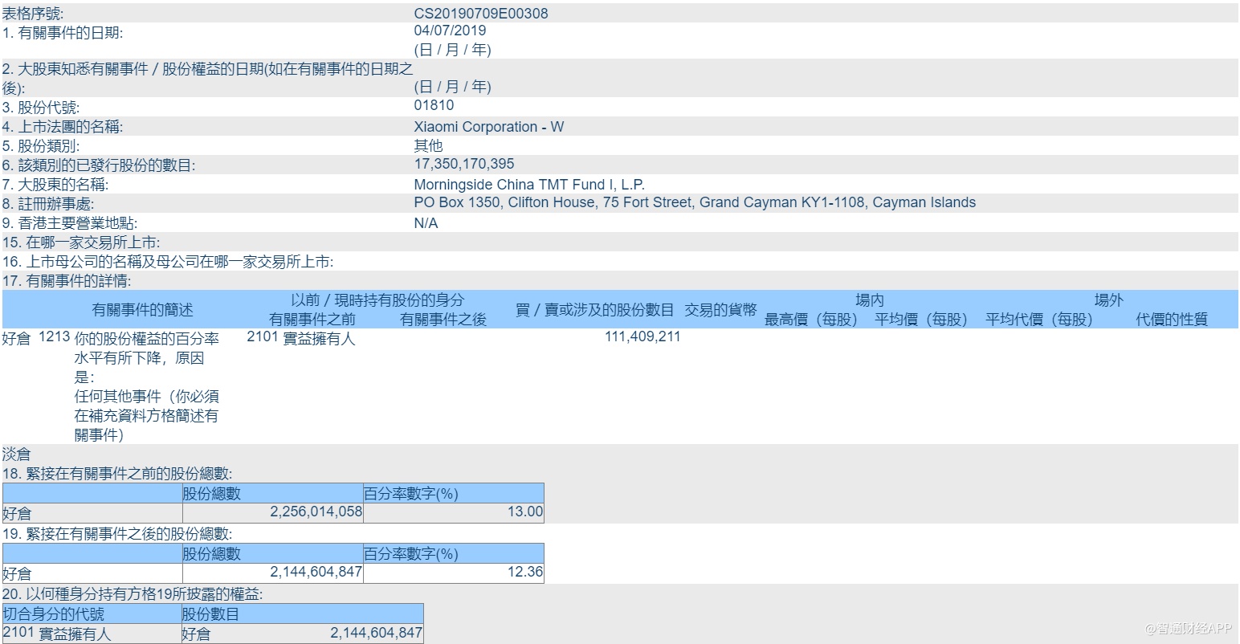This screenshot has height=644, width=1240.
Task: Select label 8. 註冊辦事處
Action: click(x=48, y=204)
